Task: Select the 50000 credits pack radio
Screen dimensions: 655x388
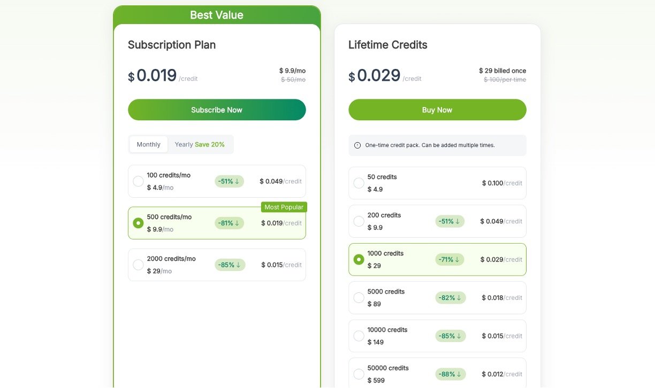Action: point(359,374)
